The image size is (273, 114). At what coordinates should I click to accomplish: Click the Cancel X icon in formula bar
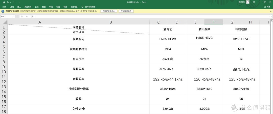pyautogui.click(x=22, y=16)
